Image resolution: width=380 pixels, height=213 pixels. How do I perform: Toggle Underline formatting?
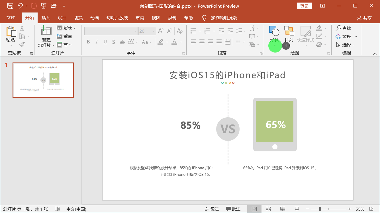pos(105,42)
